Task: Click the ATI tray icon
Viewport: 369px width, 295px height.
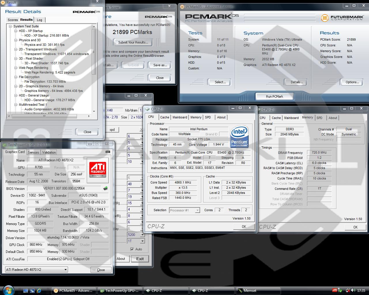Action: (x=335, y=290)
